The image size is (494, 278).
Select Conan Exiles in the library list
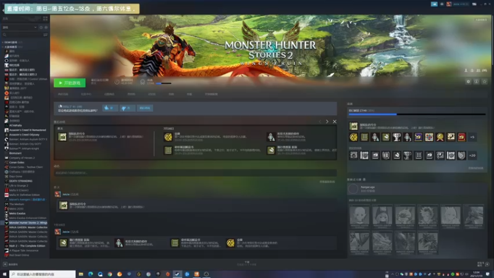pos(17,162)
